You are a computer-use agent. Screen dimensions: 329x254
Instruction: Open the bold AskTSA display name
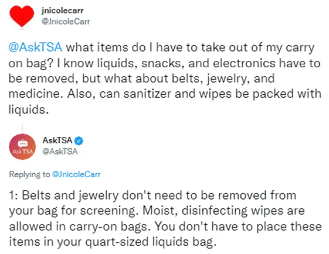57,140
